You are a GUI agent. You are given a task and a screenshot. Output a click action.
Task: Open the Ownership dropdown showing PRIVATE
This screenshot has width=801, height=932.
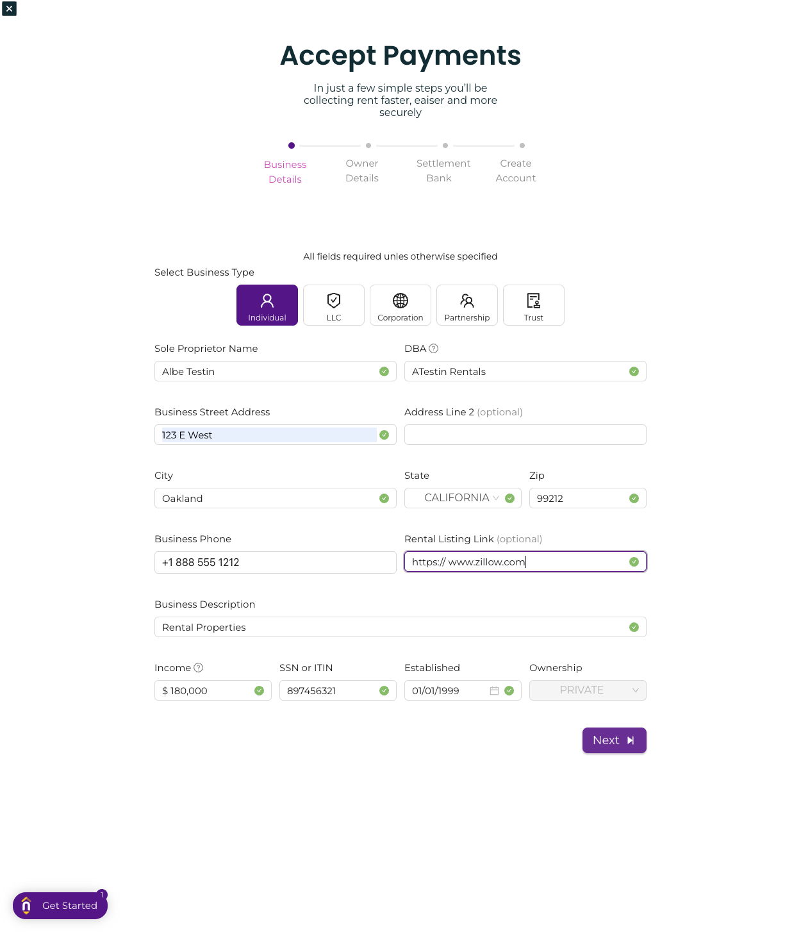[x=588, y=690]
